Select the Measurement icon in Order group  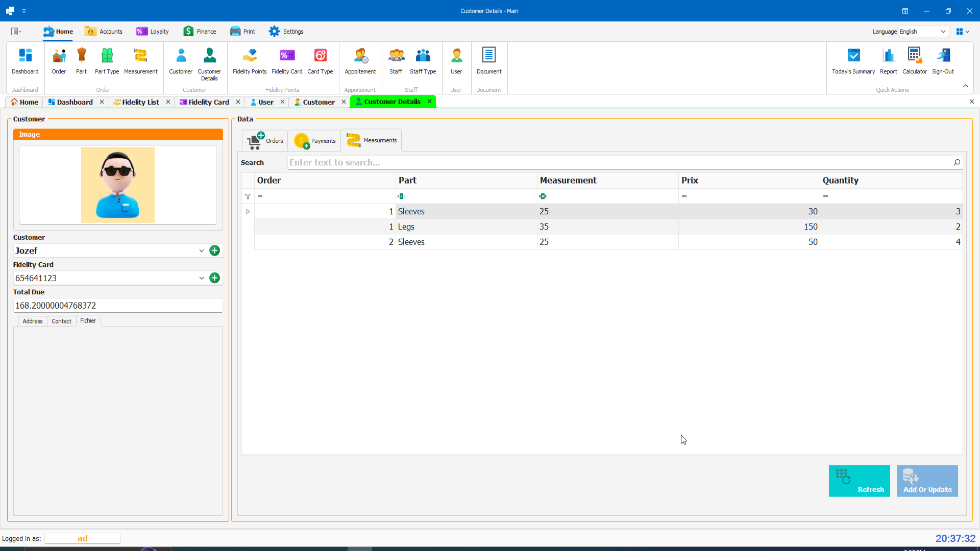click(140, 61)
